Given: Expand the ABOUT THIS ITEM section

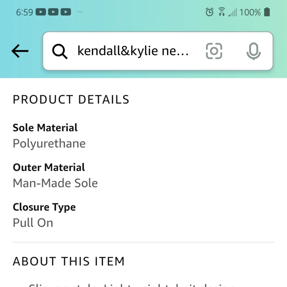Looking at the screenshot, I should (x=69, y=261).
